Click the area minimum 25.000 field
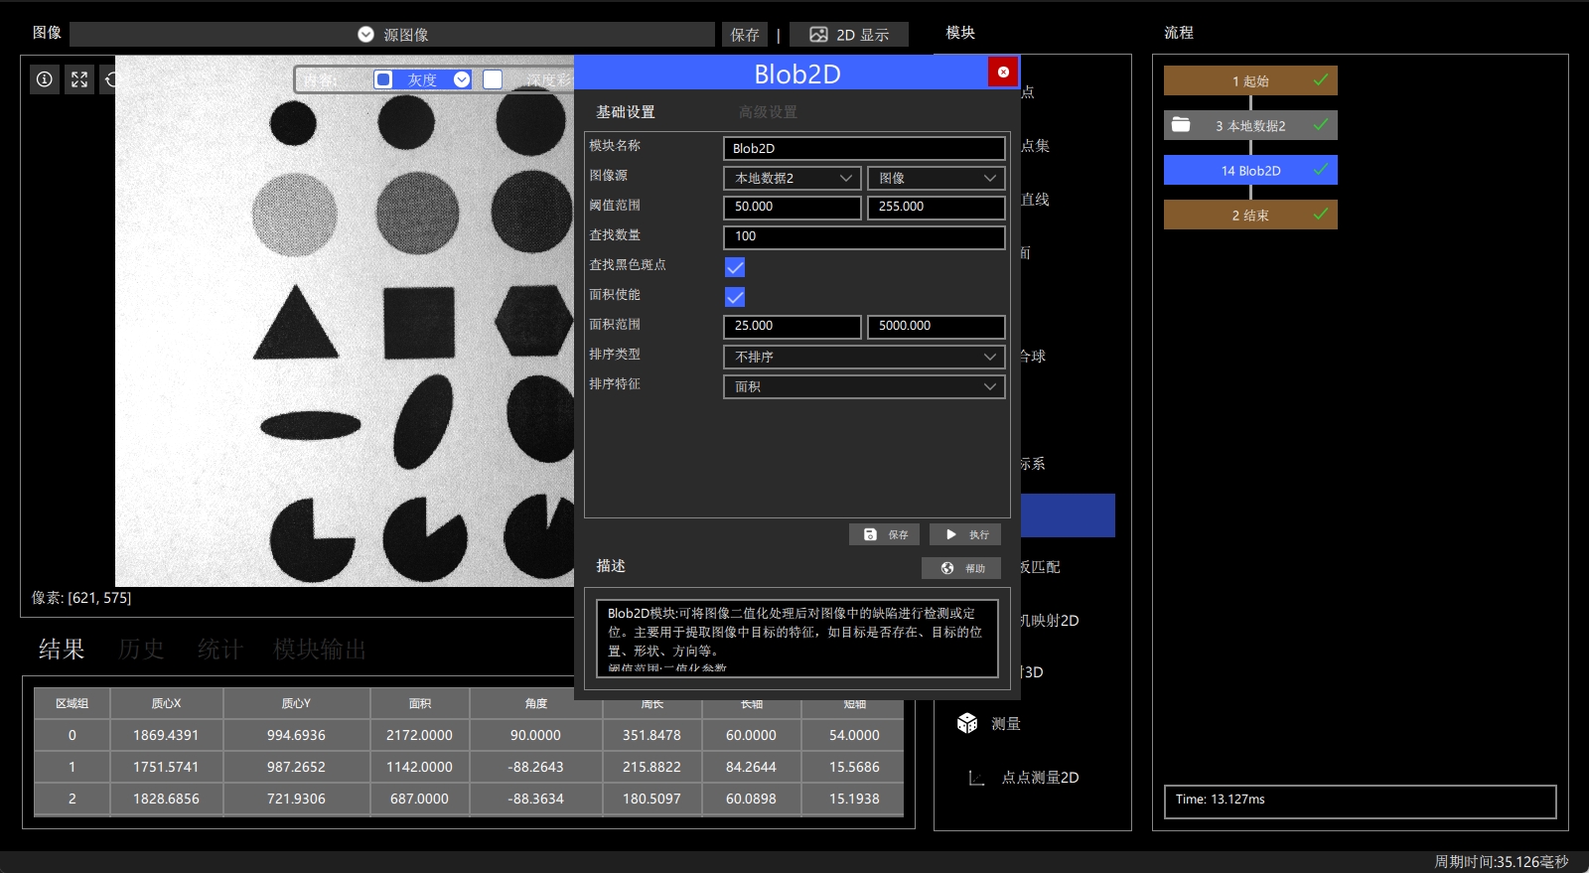The image size is (1589, 873). click(x=793, y=327)
